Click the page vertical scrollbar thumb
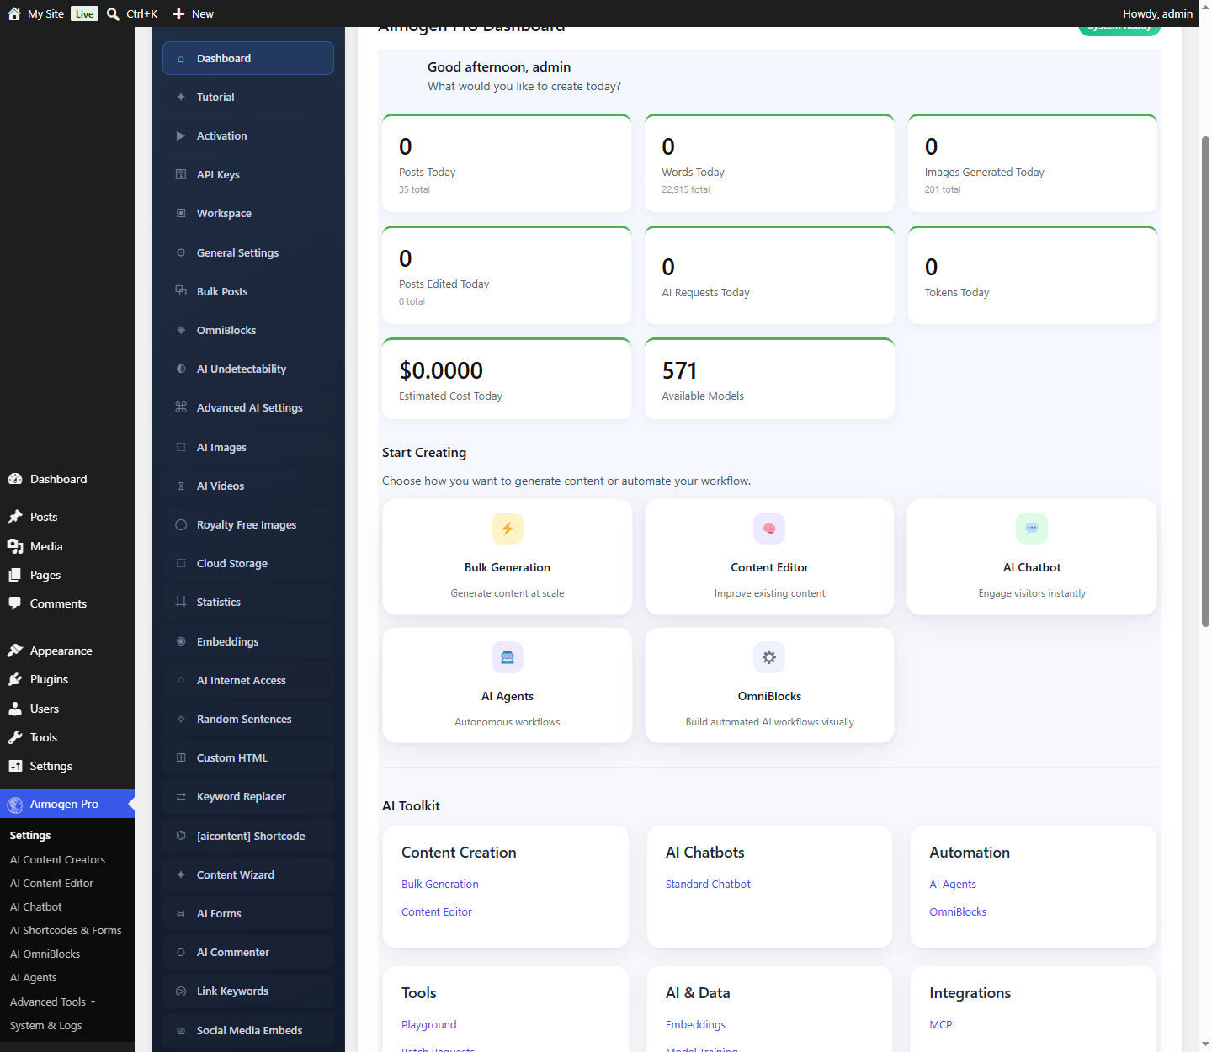The width and height of the screenshot is (1212, 1052). (x=1205, y=381)
